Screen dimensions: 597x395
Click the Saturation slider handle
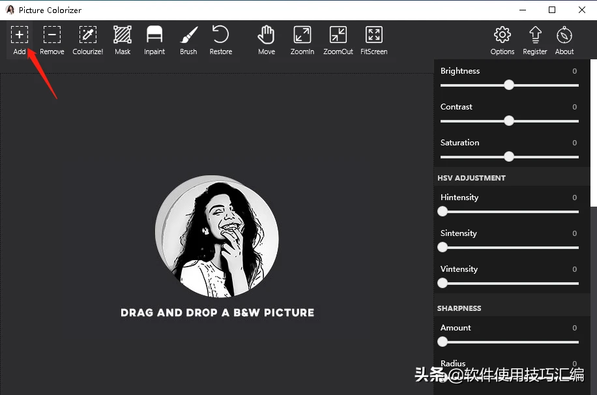tap(509, 156)
